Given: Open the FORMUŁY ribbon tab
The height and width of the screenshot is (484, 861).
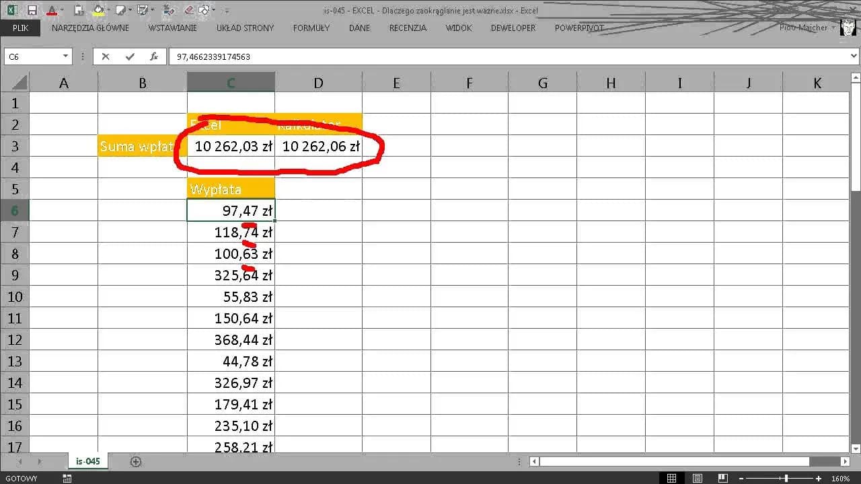Looking at the screenshot, I should (311, 28).
